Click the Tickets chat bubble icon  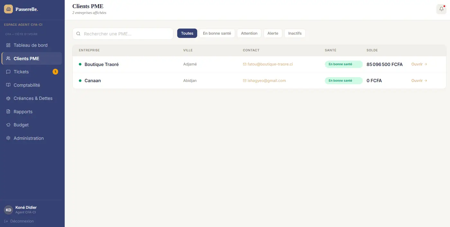point(8,72)
